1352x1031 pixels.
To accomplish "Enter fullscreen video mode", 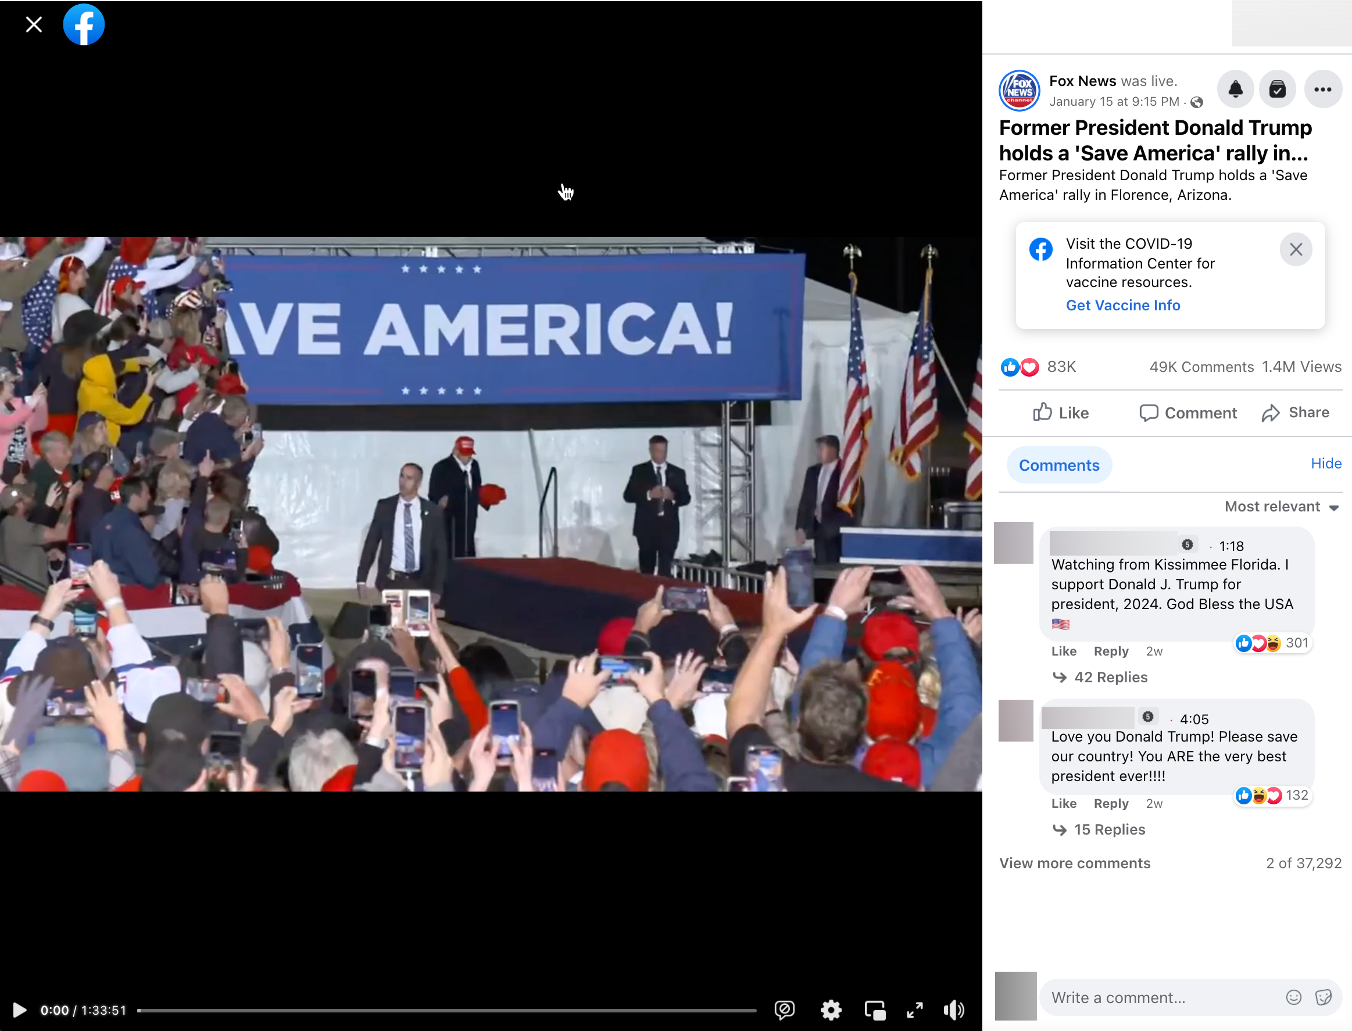I will [914, 1009].
